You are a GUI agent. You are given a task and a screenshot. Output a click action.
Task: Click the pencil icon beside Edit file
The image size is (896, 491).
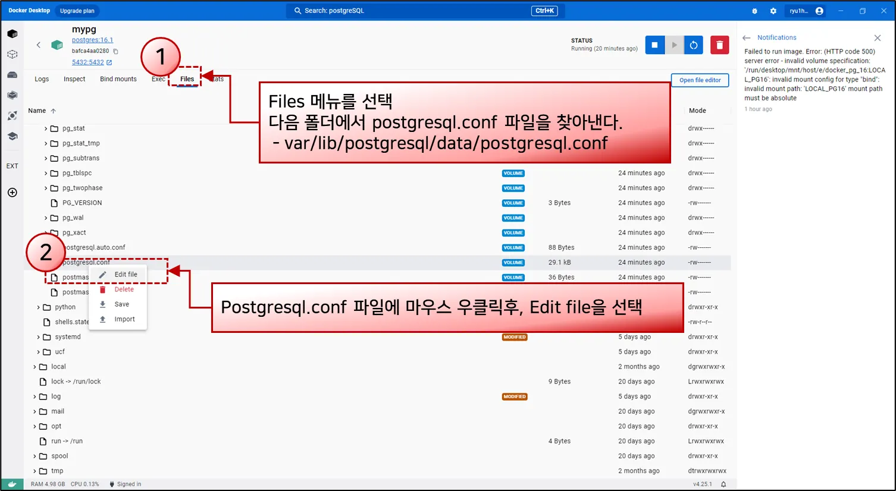[103, 275]
